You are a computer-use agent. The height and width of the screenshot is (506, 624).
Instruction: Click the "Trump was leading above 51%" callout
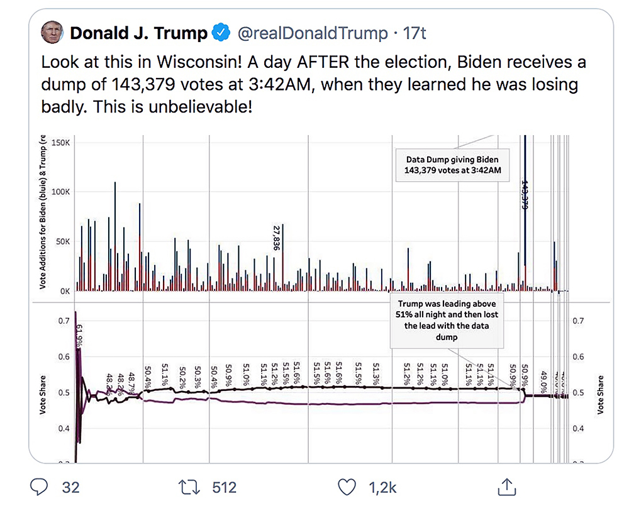click(447, 320)
